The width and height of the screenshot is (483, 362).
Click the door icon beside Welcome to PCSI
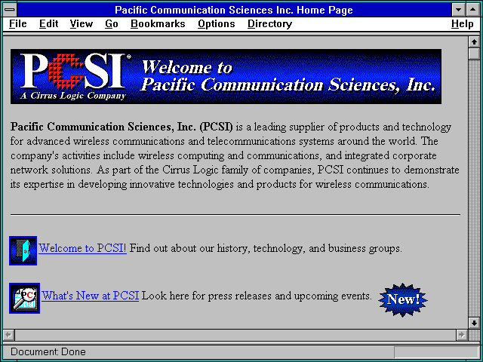(23, 250)
